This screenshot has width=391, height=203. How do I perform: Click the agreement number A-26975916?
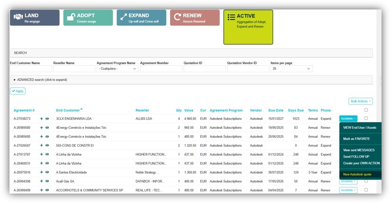coord(22,172)
